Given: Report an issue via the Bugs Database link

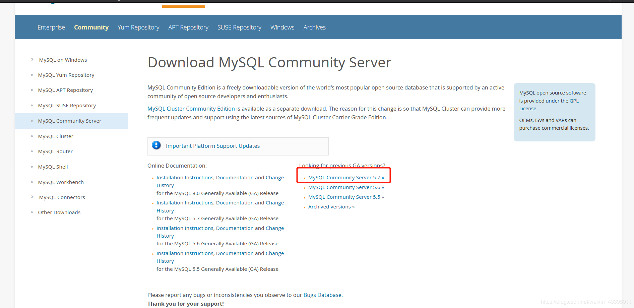Looking at the screenshot, I should pyautogui.click(x=322, y=295).
